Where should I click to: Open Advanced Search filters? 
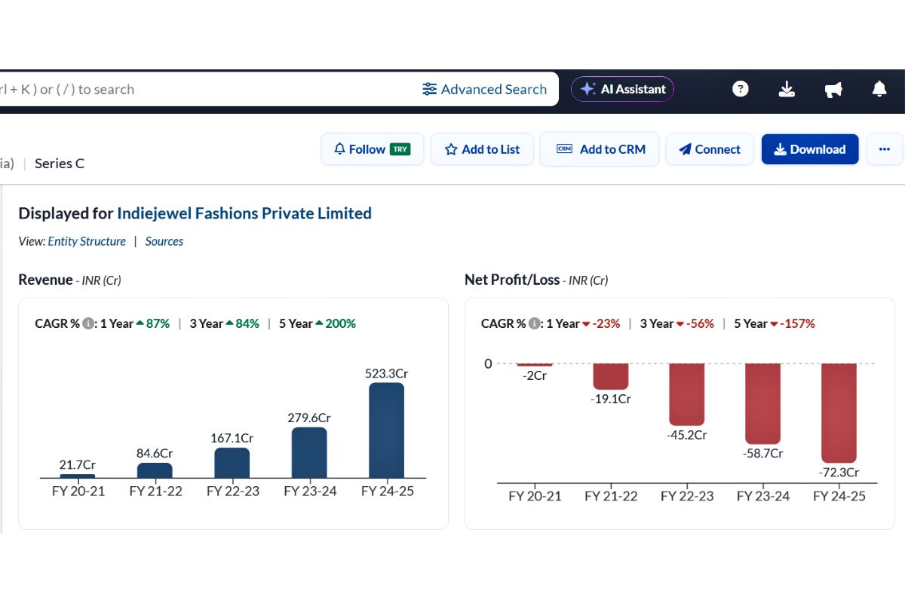coord(484,89)
